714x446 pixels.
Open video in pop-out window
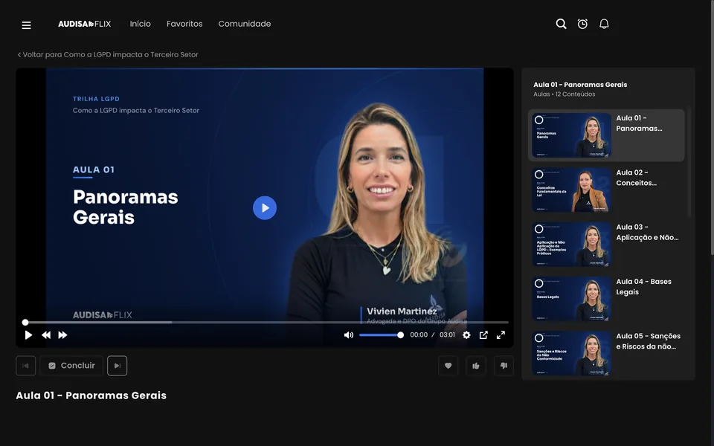[x=483, y=335]
